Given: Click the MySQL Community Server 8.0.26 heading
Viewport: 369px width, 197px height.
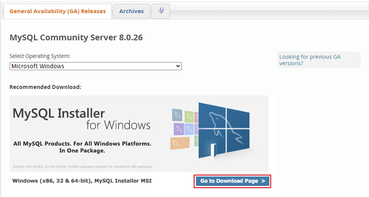Looking at the screenshot, I should pos(76,37).
